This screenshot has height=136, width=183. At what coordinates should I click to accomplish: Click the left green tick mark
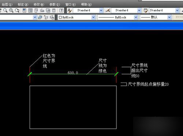click(x=30, y=74)
